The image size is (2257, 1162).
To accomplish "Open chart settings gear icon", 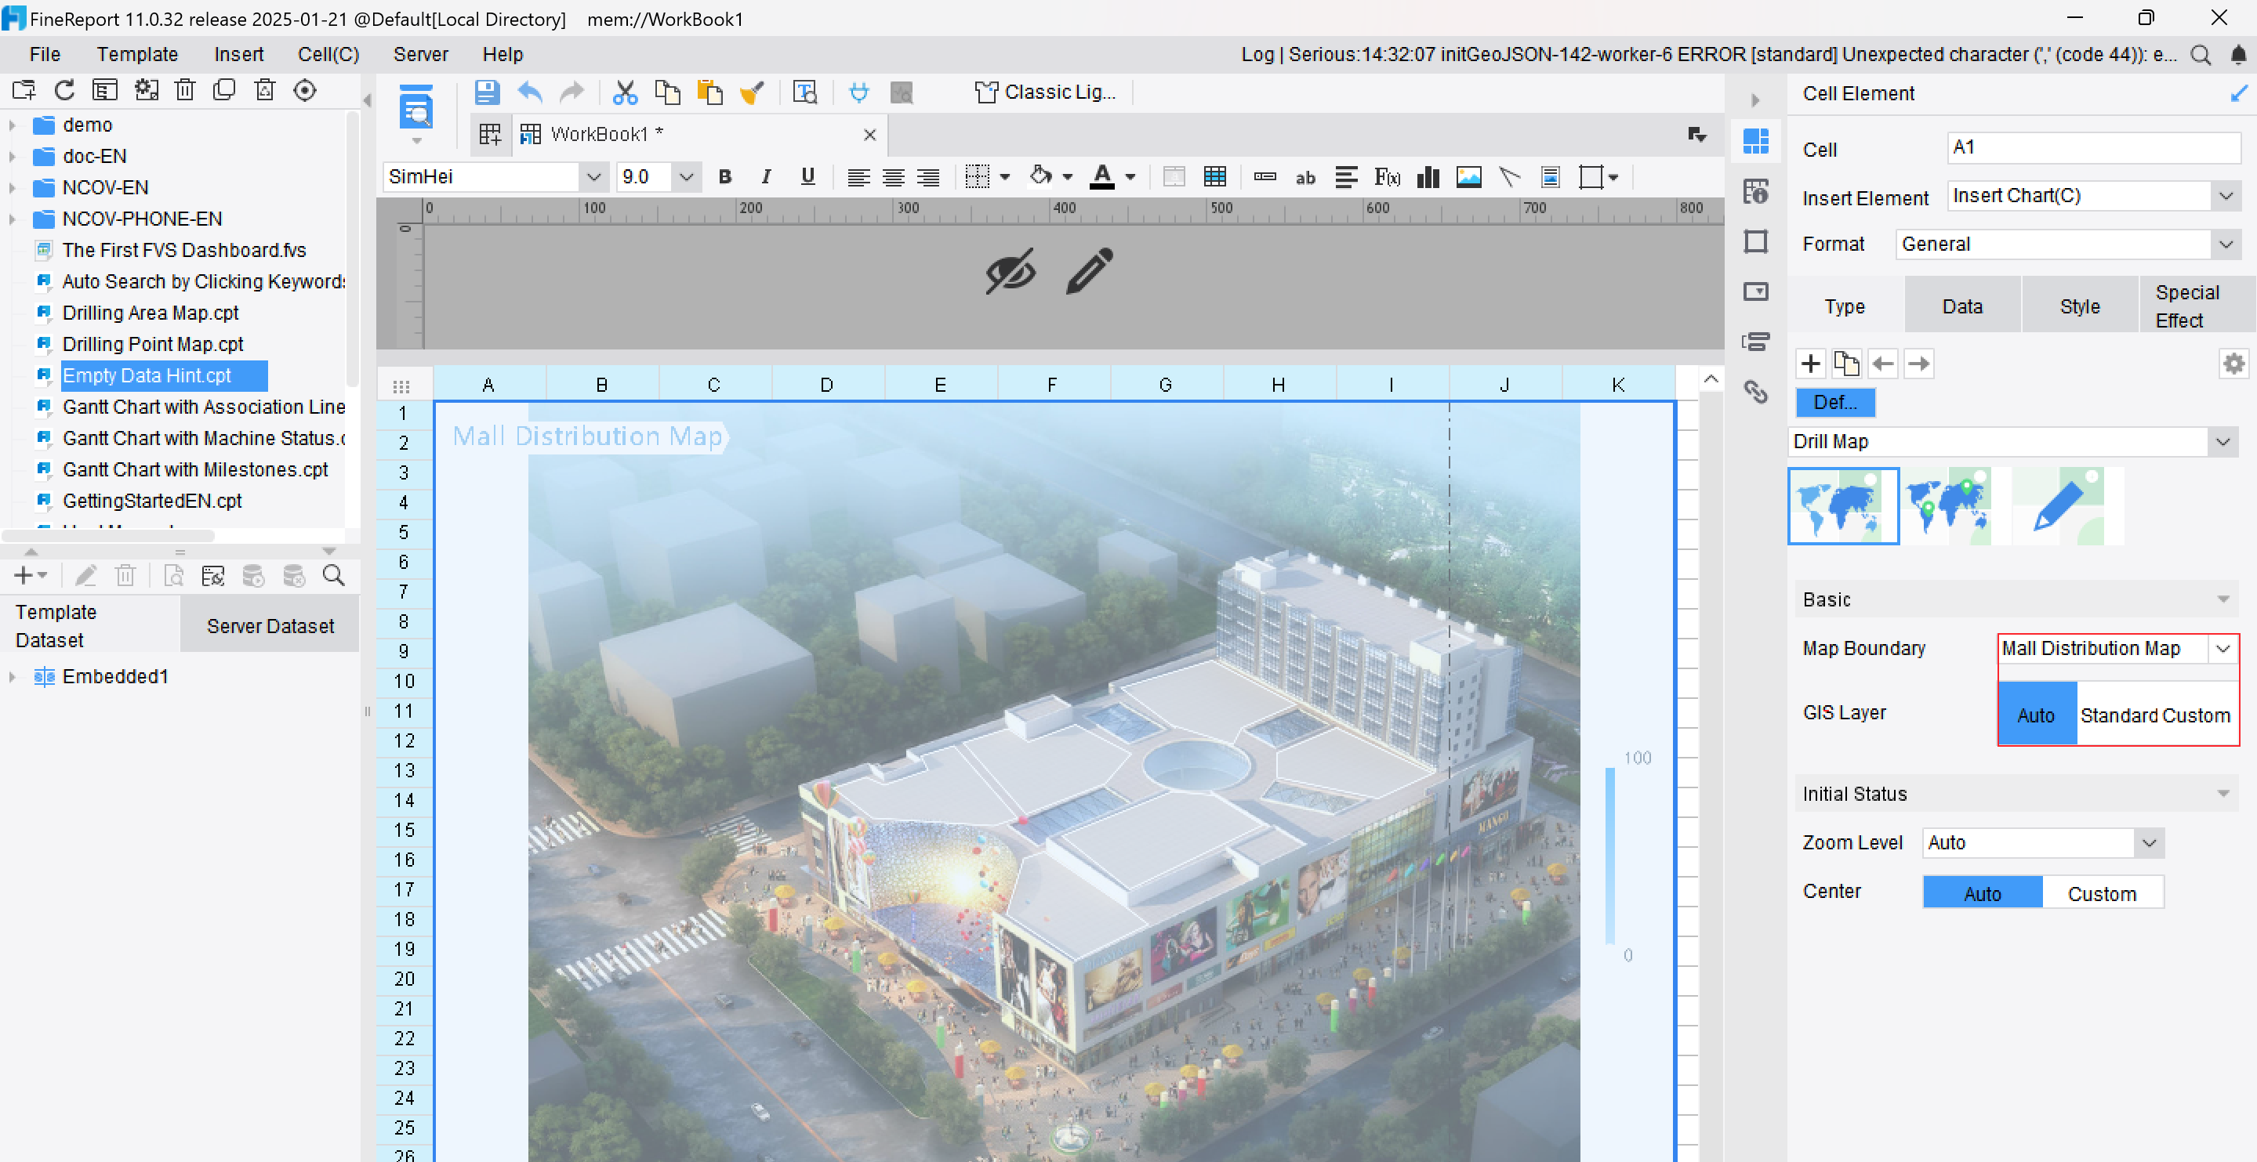I will click(2233, 364).
